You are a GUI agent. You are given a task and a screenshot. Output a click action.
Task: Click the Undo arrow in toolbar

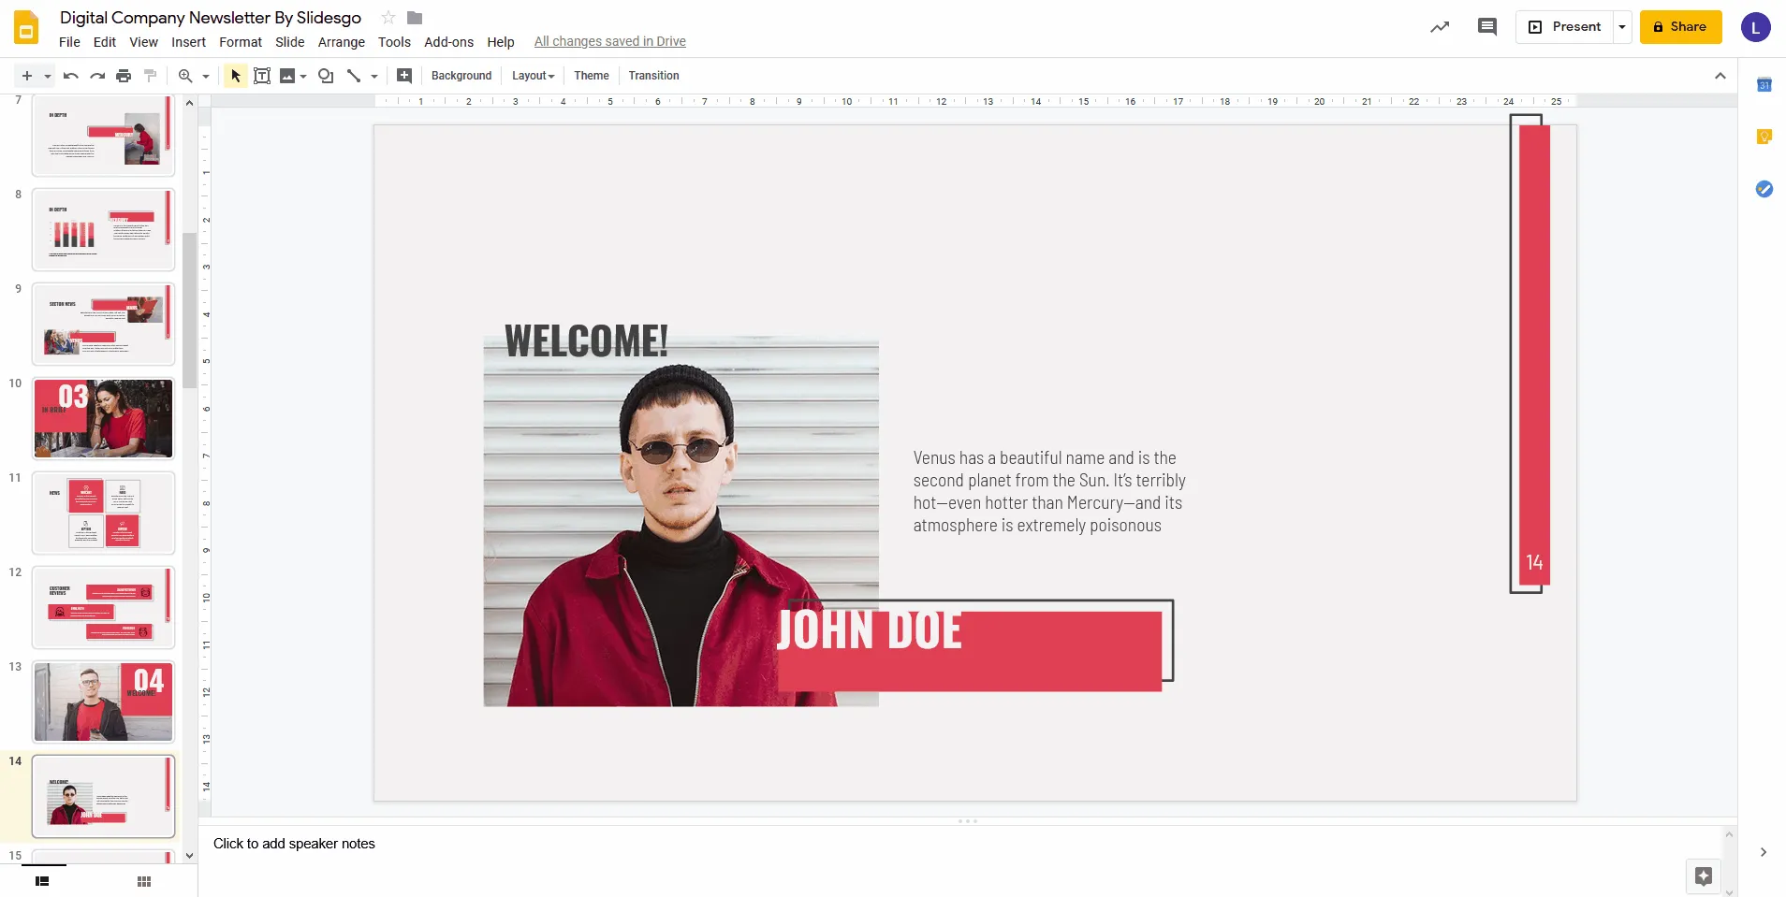[70, 76]
